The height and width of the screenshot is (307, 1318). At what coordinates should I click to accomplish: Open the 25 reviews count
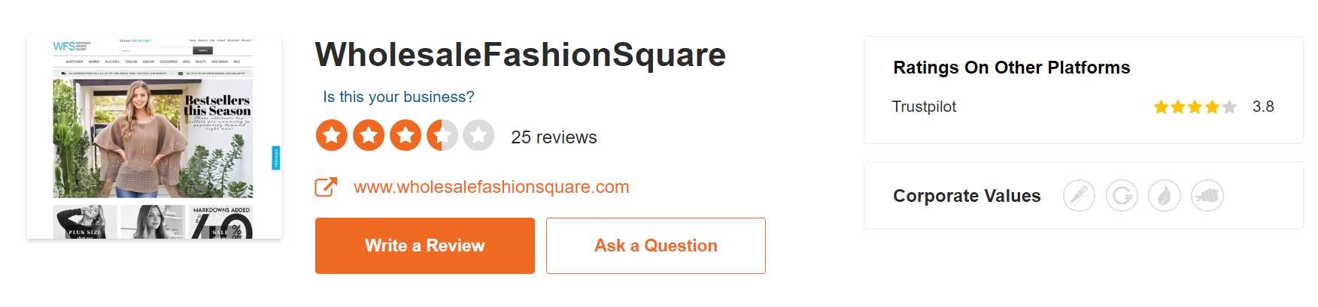click(x=554, y=137)
